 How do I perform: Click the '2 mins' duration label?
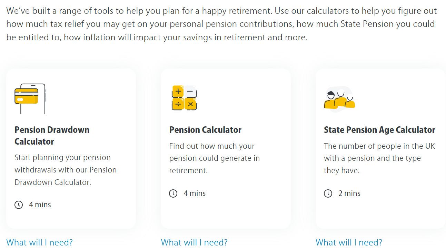349,193
